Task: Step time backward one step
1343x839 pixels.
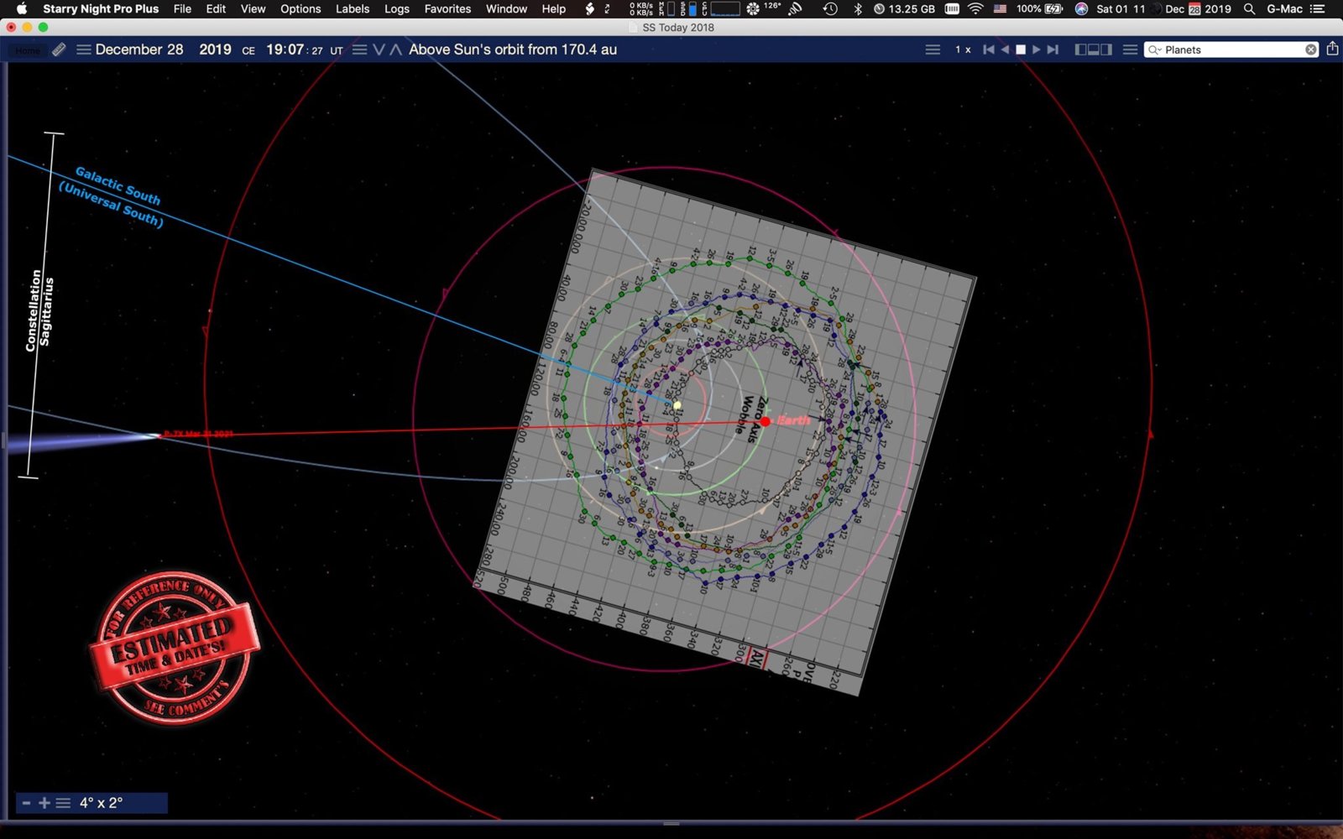Action: coord(989,50)
